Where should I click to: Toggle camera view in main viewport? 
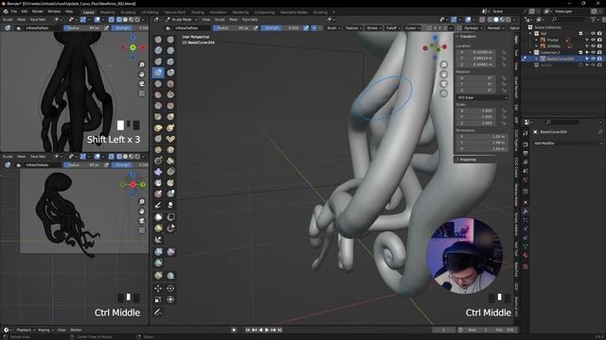click(x=444, y=84)
